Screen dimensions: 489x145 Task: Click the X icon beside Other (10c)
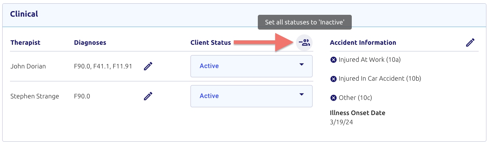(x=333, y=98)
